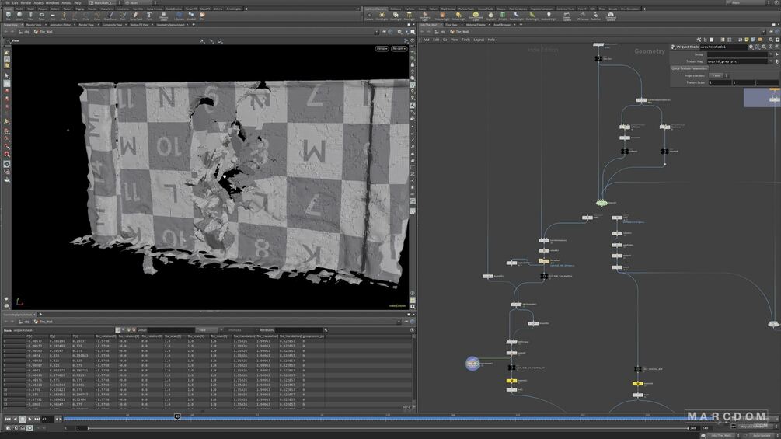Screen dimensions: 781x439
Task: Click the Texture Map input field
Action: (737, 61)
